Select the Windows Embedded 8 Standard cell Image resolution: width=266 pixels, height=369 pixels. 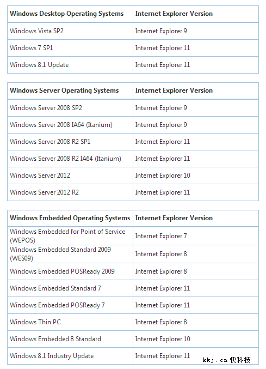(70, 339)
